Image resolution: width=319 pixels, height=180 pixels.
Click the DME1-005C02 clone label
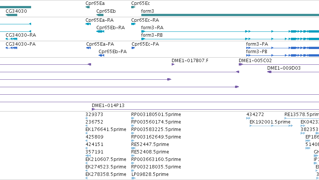[255, 61]
